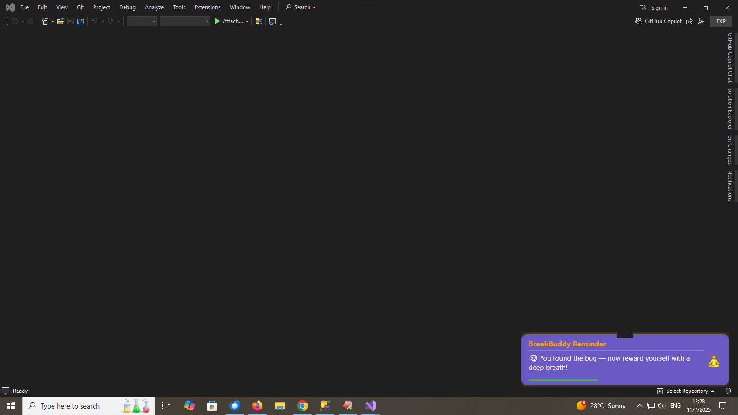Toggle the Solution Explorer side panel

730,109
